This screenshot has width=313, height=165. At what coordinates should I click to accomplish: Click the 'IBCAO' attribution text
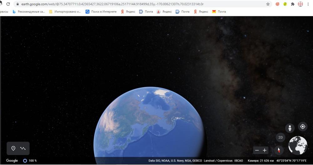(x=239, y=161)
